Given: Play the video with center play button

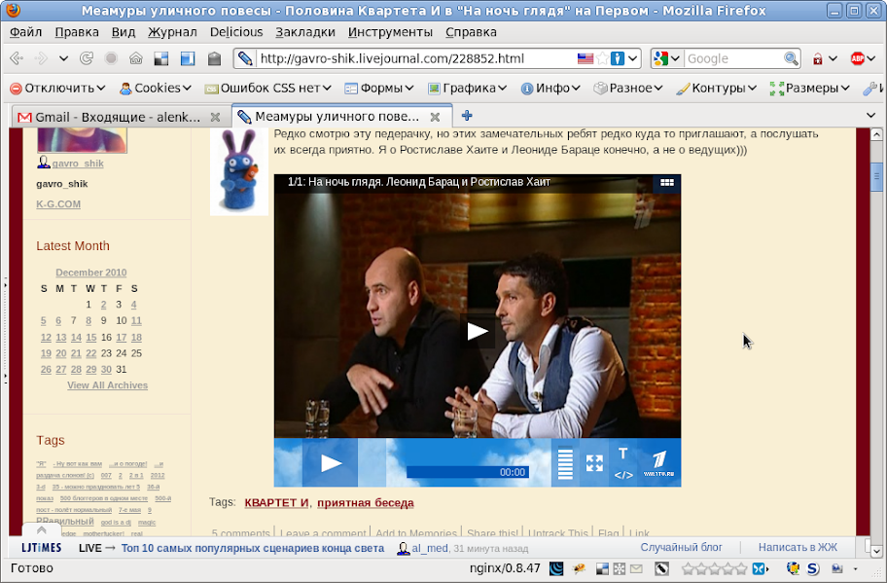Looking at the screenshot, I should point(478,332).
